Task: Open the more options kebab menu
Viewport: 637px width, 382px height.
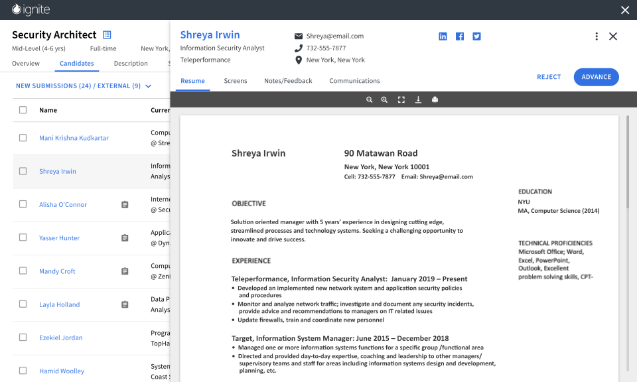Action: point(596,36)
